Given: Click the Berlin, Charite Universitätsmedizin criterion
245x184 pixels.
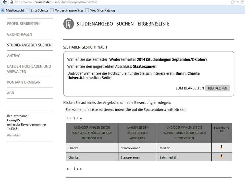Looking at the screenshot, I should [x=133, y=75].
